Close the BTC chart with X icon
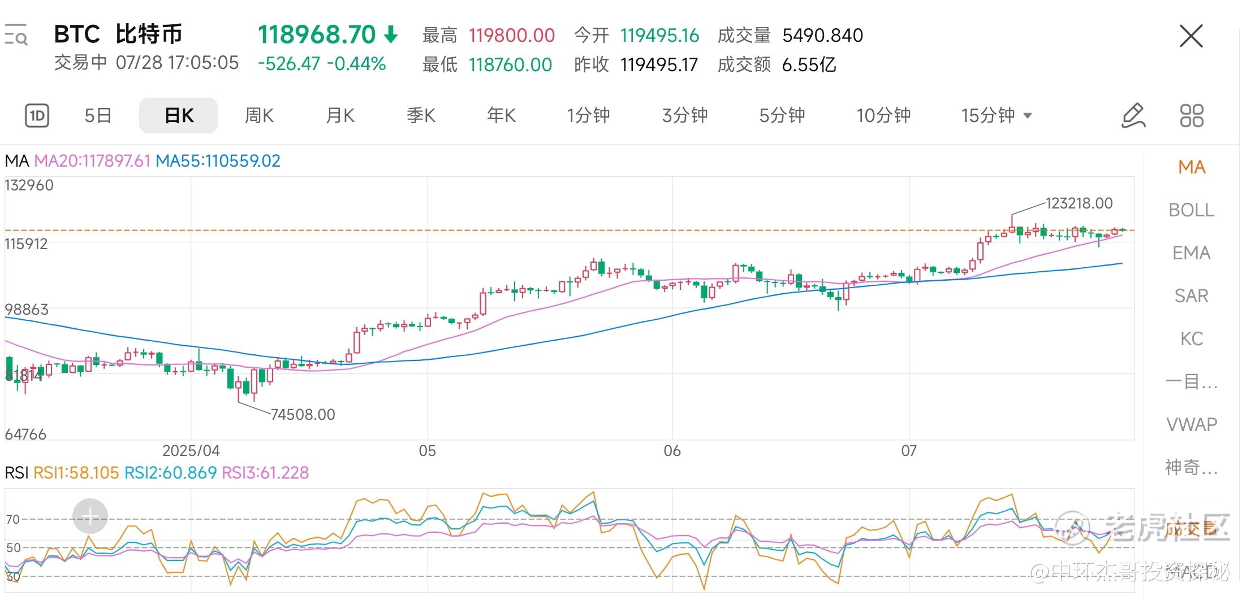The height and width of the screenshot is (600, 1255). (x=1191, y=36)
